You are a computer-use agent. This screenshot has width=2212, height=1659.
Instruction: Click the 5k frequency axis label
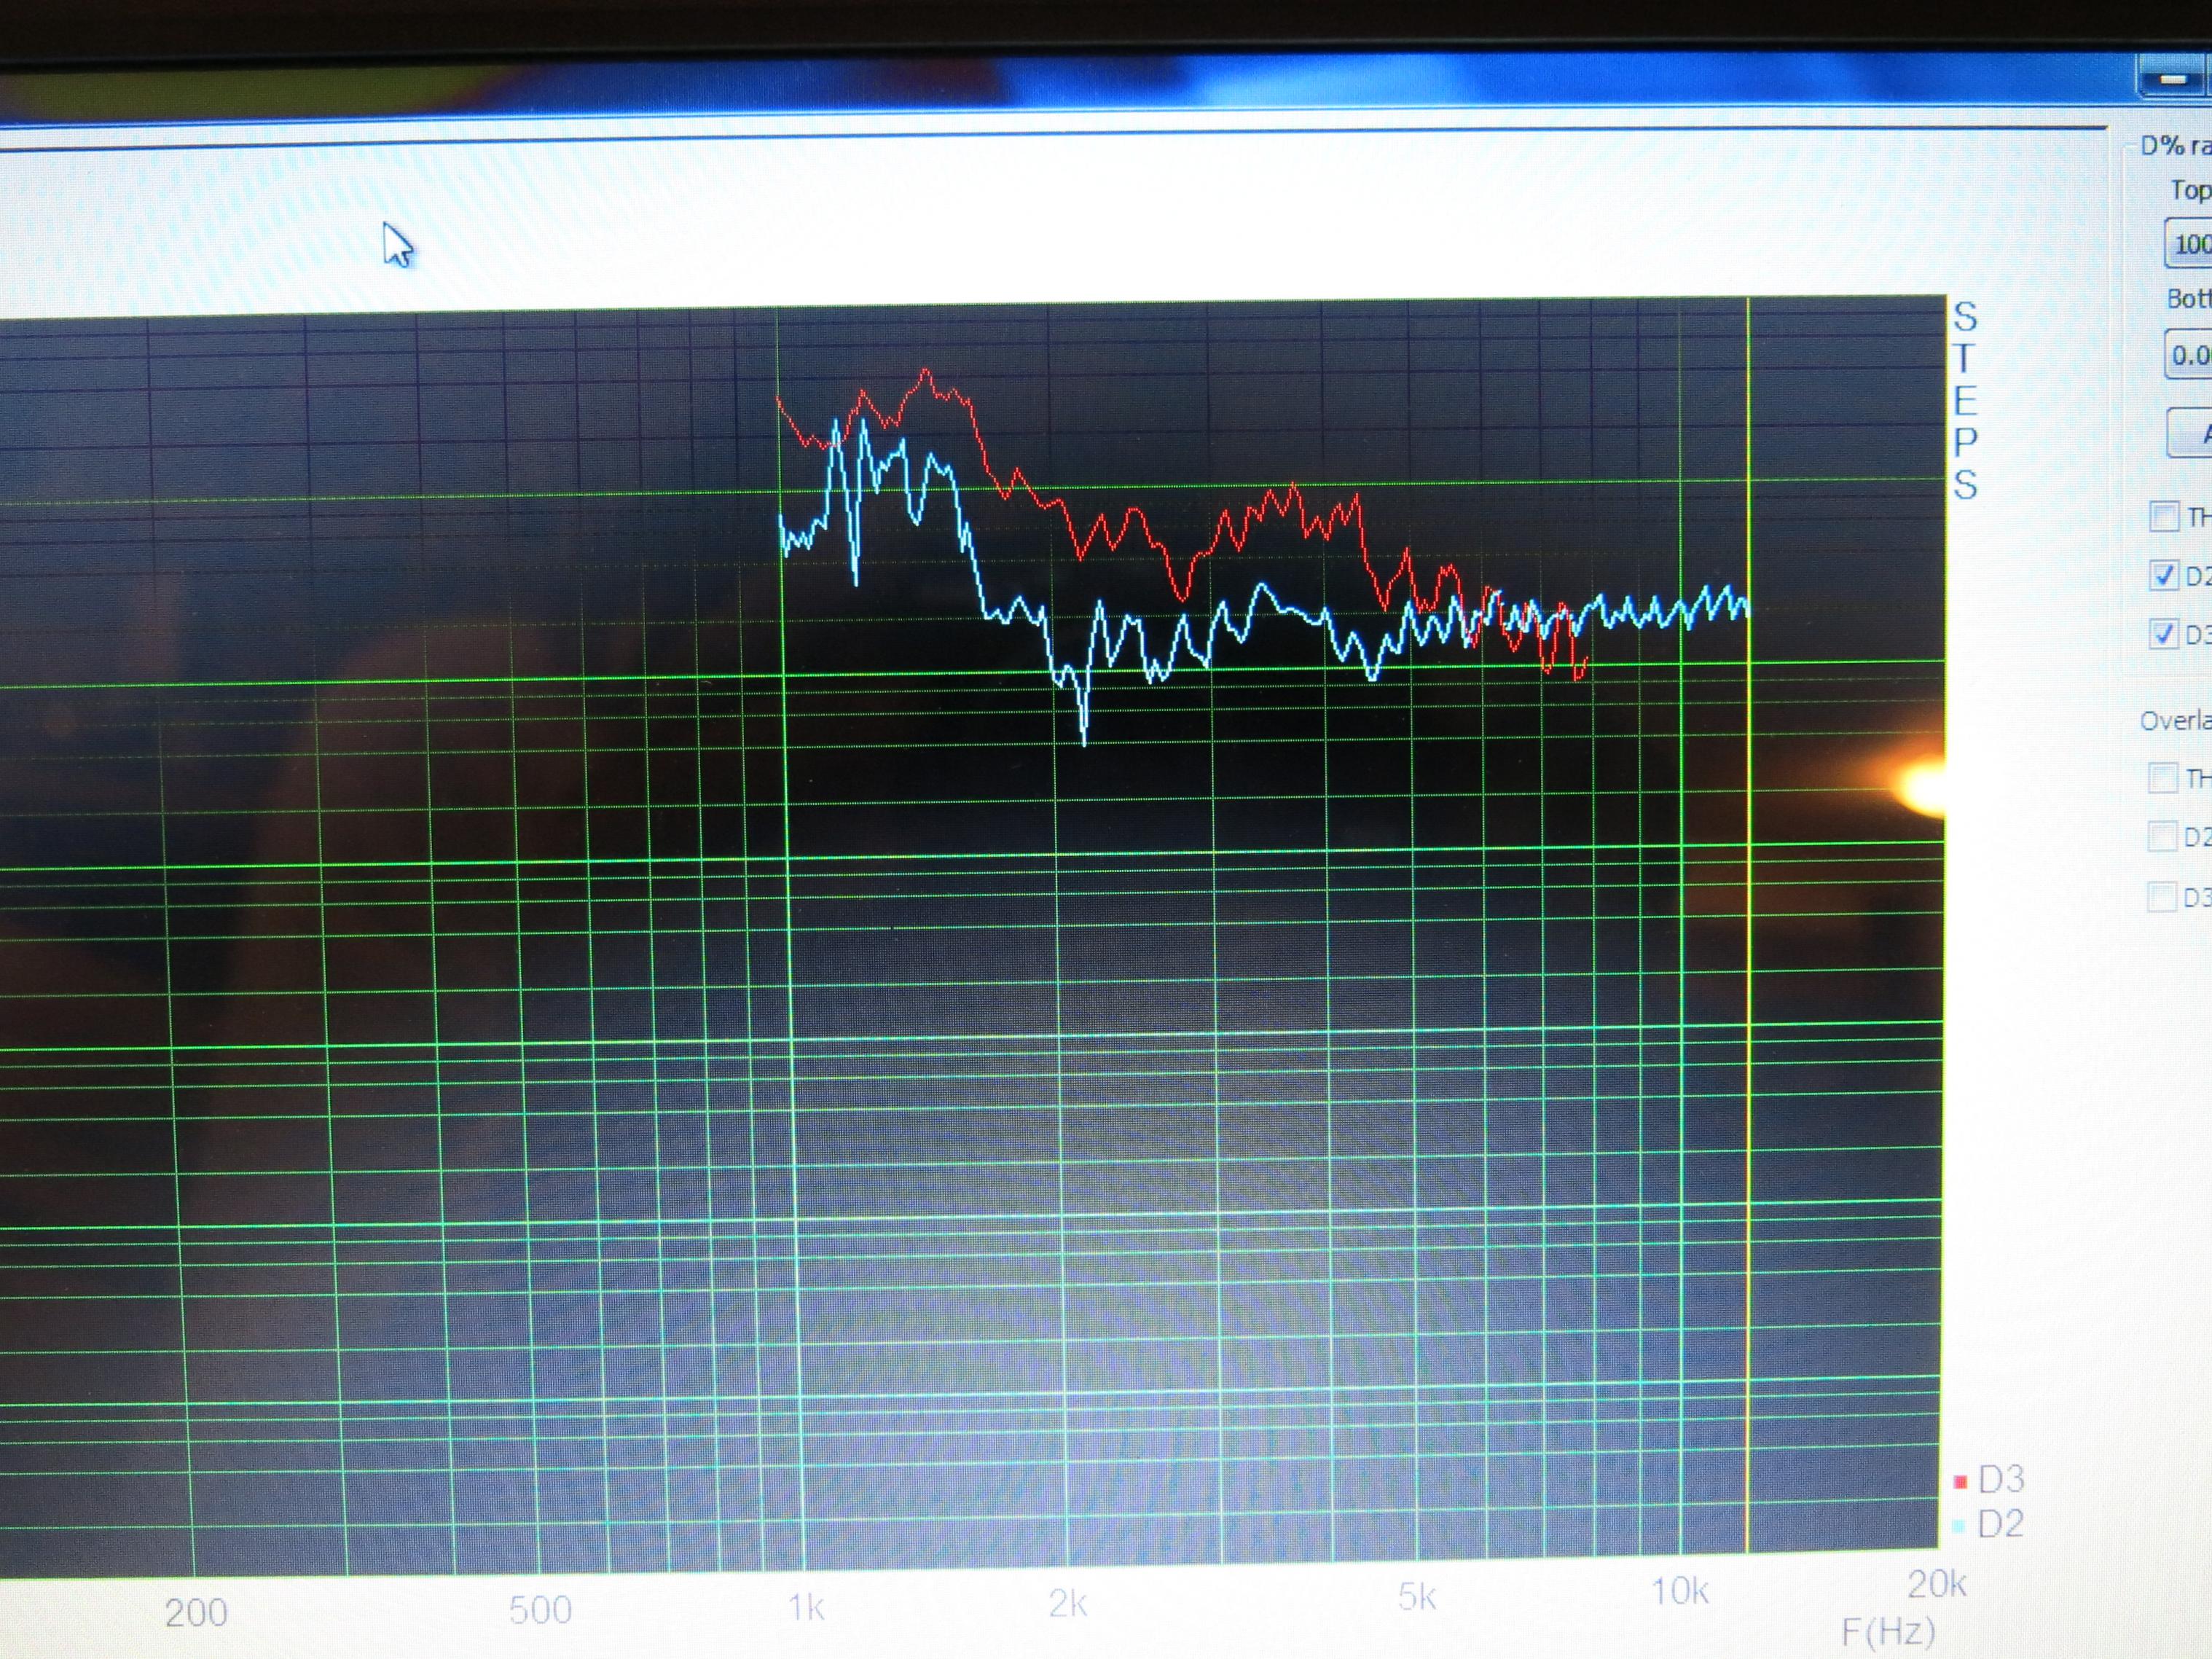[x=1417, y=1598]
